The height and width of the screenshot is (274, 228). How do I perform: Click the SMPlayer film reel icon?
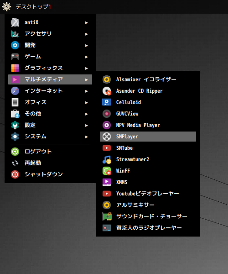click(x=107, y=137)
